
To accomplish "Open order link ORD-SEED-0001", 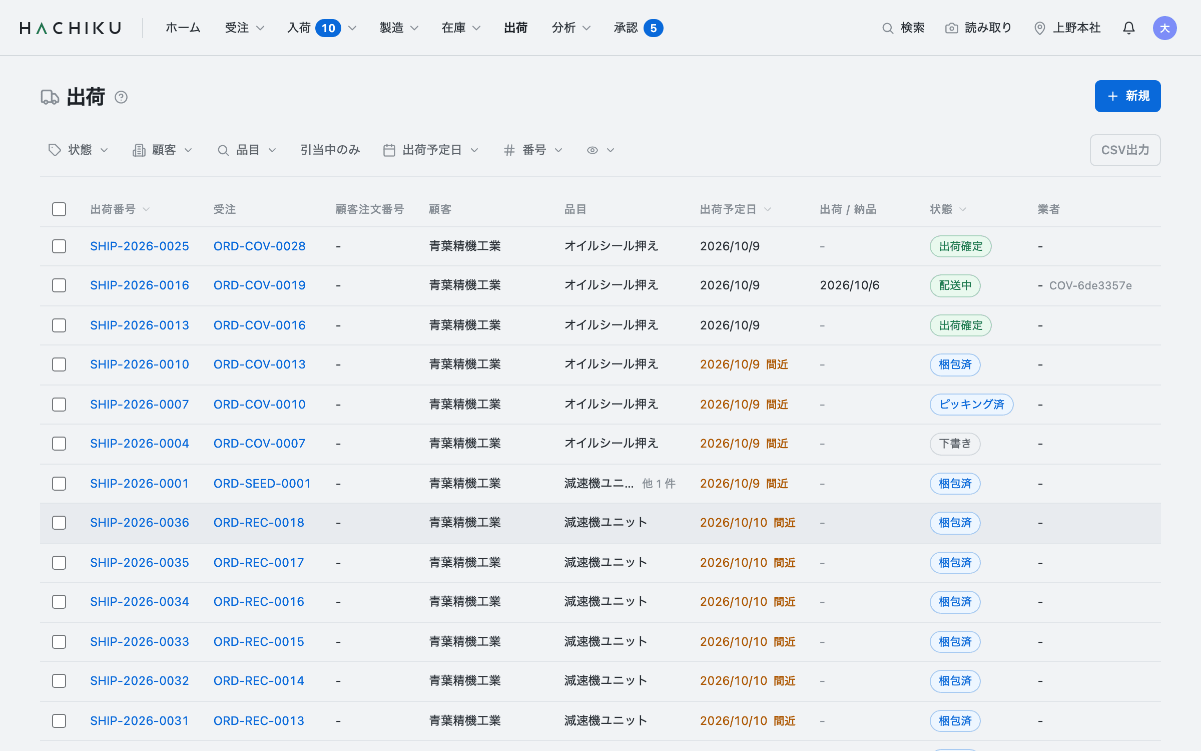I will click(262, 484).
